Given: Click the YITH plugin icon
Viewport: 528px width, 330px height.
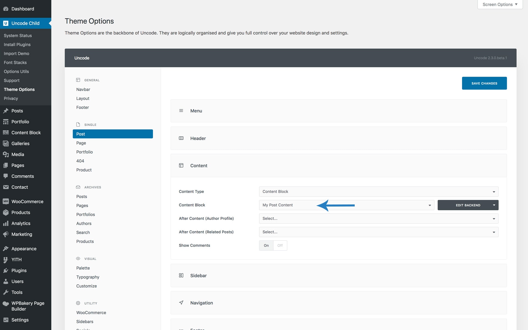Looking at the screenshot, I should pos(6,260).
